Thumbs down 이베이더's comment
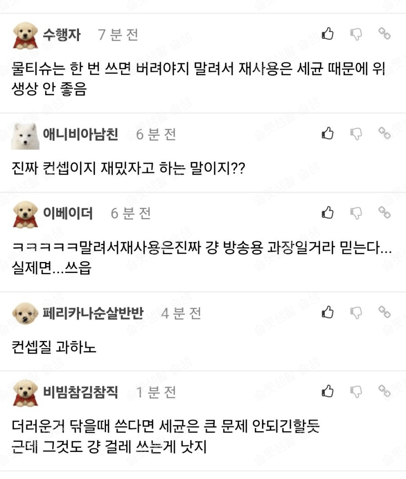Image resolution: width=406 pixels, height=479 pixels. [356, 213]
